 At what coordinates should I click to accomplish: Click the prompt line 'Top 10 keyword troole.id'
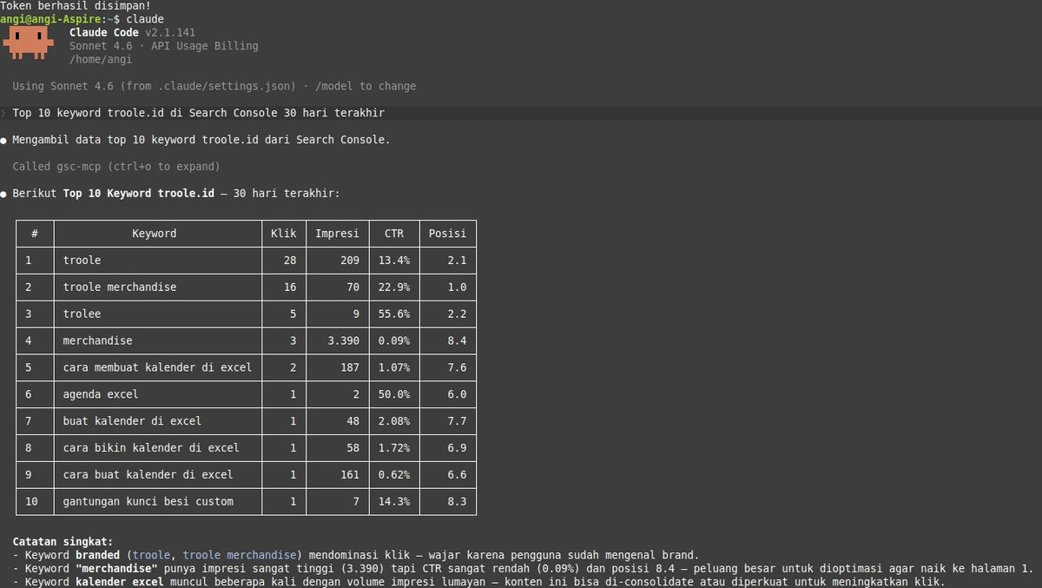198,113
